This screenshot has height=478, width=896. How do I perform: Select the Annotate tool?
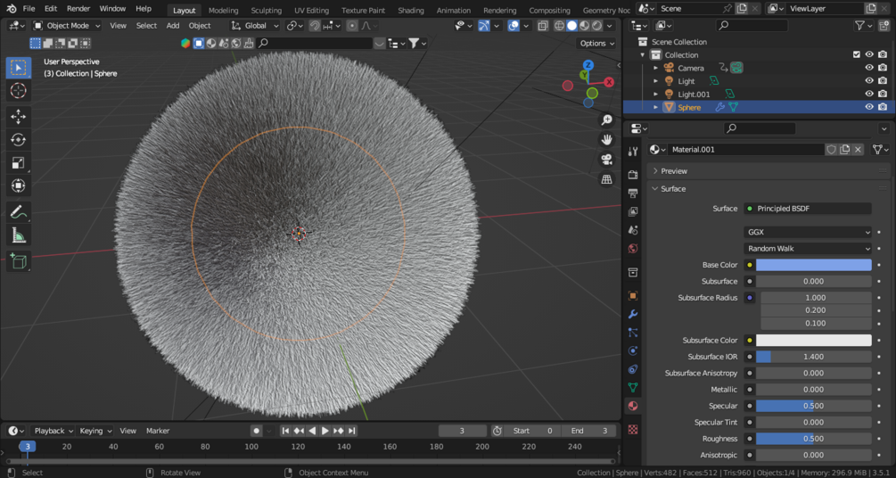coord(19,212)
